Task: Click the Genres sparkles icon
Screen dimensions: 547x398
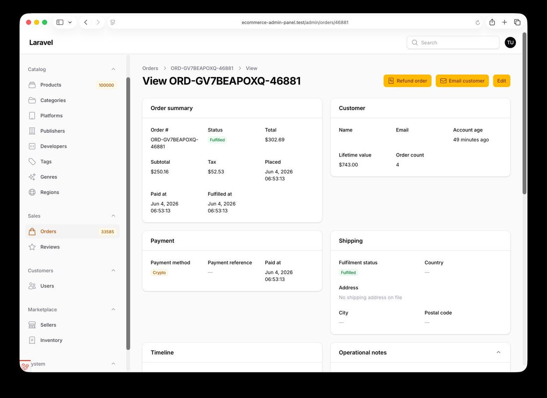Action: coord(32,177)
